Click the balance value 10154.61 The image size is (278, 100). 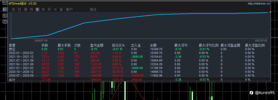tap(156, 57)
